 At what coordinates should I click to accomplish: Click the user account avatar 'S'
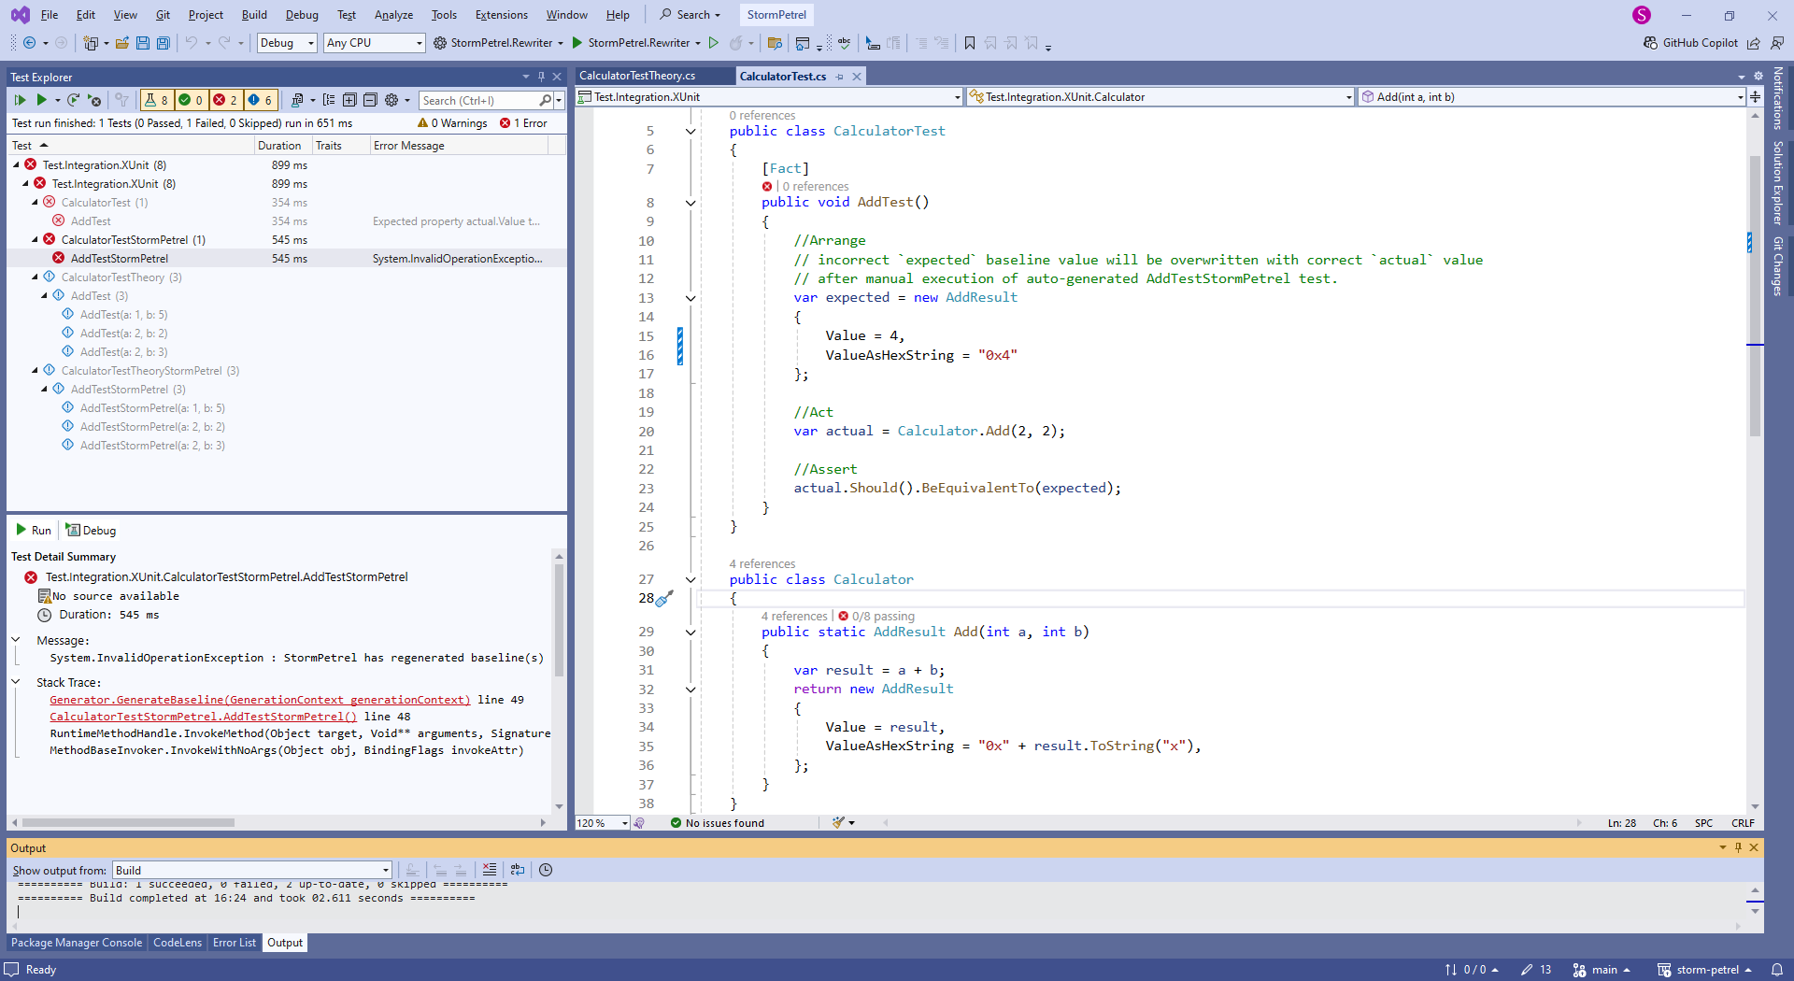pos(1642,15)
